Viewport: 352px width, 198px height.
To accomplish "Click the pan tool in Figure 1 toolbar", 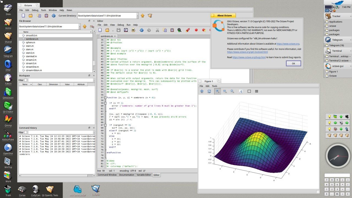I will 202,91.
